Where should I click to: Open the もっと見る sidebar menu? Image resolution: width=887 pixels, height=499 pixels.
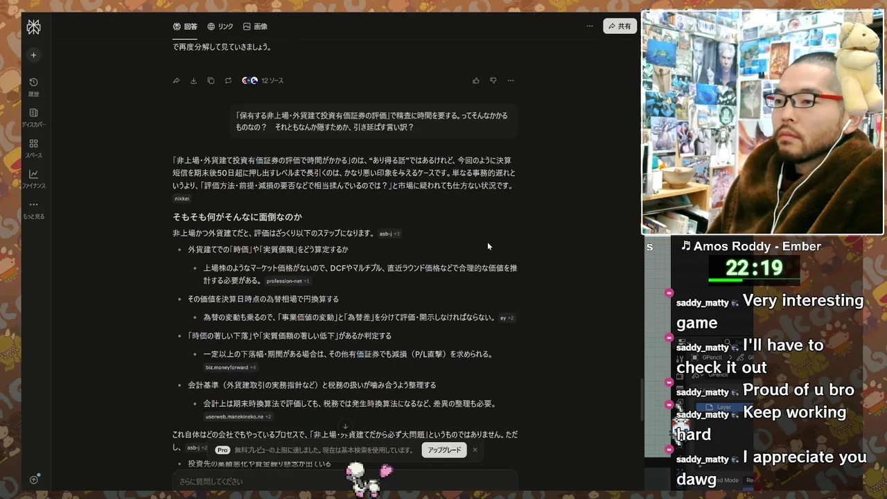coord(33,209)
